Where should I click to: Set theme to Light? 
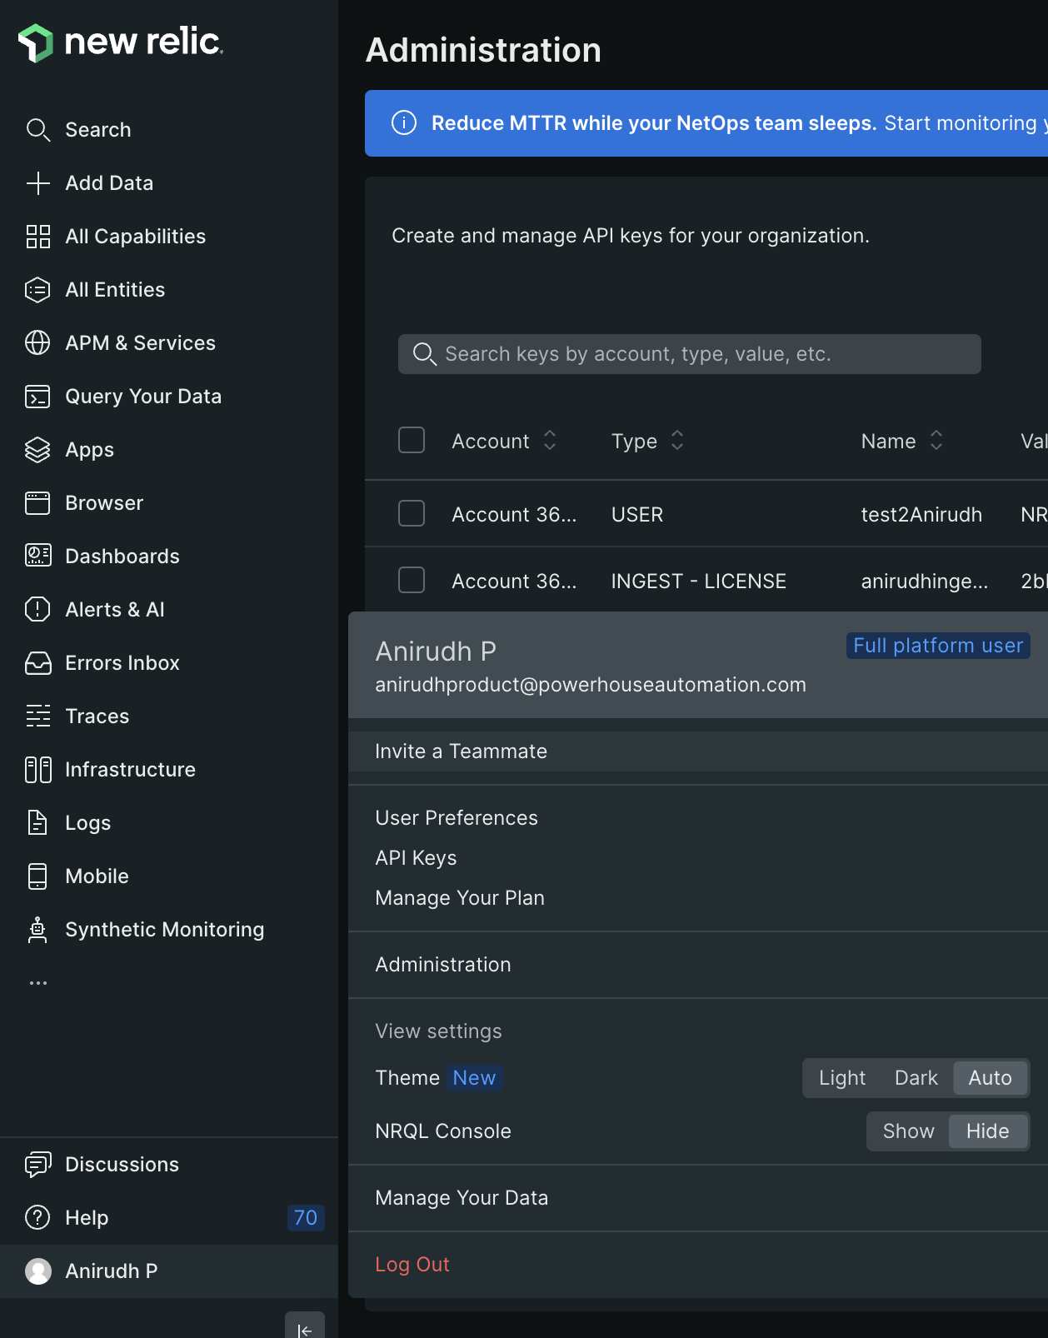click(x=842, y=1078)
